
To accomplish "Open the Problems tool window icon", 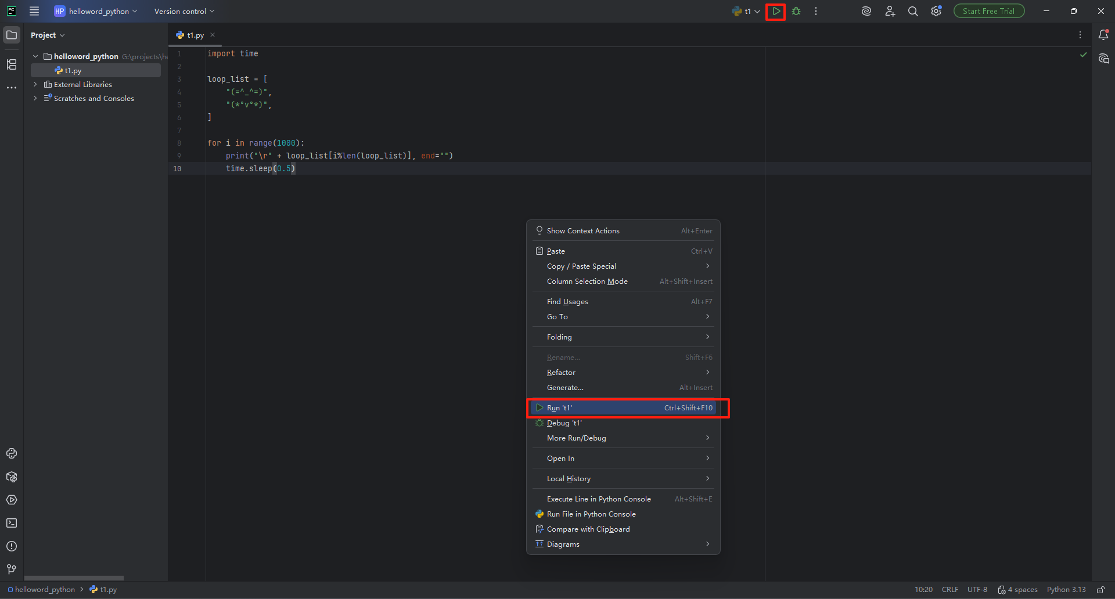I will point(12,547).
